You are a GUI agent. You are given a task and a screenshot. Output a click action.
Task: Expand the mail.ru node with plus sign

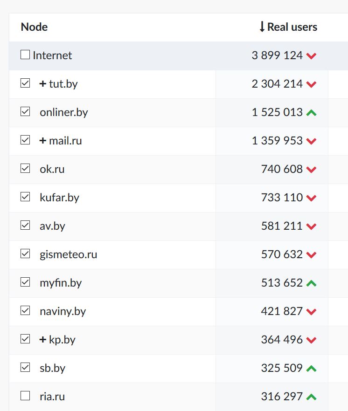43,141
